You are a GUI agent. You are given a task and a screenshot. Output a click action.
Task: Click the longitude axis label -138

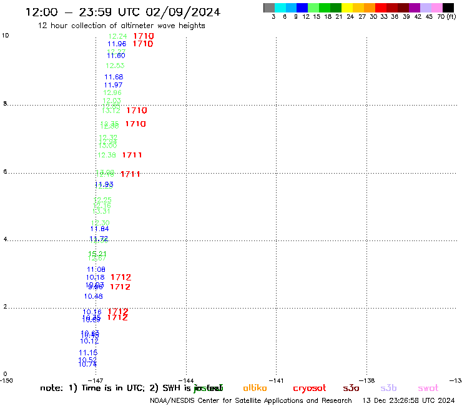point(367,380)
